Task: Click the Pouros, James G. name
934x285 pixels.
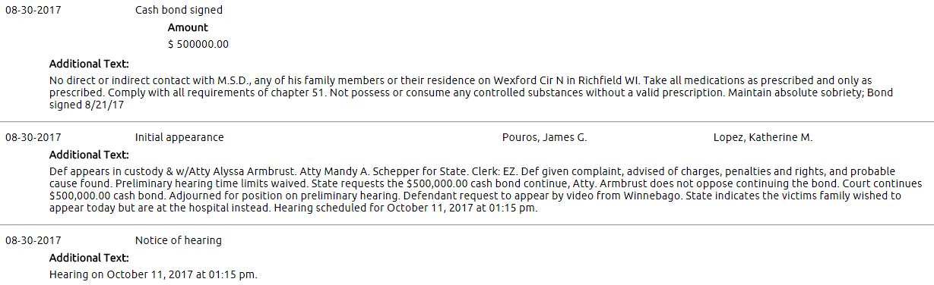Action: [x=544, y=138]
